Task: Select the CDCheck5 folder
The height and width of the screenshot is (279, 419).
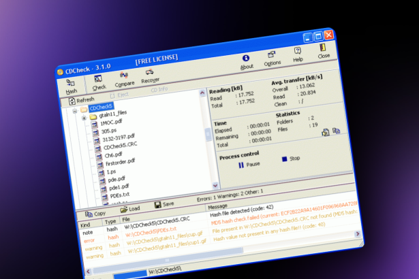Action: click(101, 107)
